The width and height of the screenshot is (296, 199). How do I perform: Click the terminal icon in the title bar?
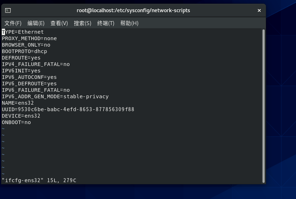tap(8, 10)
